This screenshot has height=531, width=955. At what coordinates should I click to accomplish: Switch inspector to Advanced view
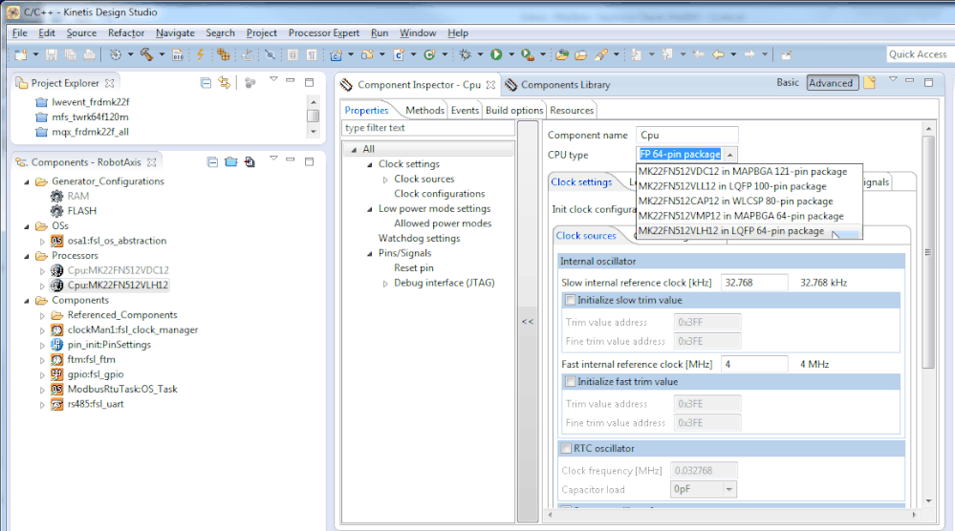tap(832, 83)
